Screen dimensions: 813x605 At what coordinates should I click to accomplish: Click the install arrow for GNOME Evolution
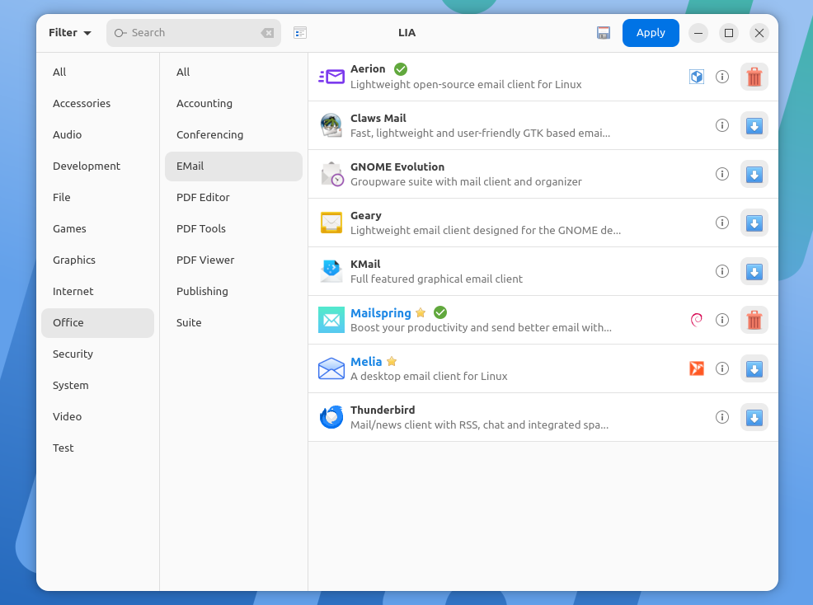coord(754,174)
